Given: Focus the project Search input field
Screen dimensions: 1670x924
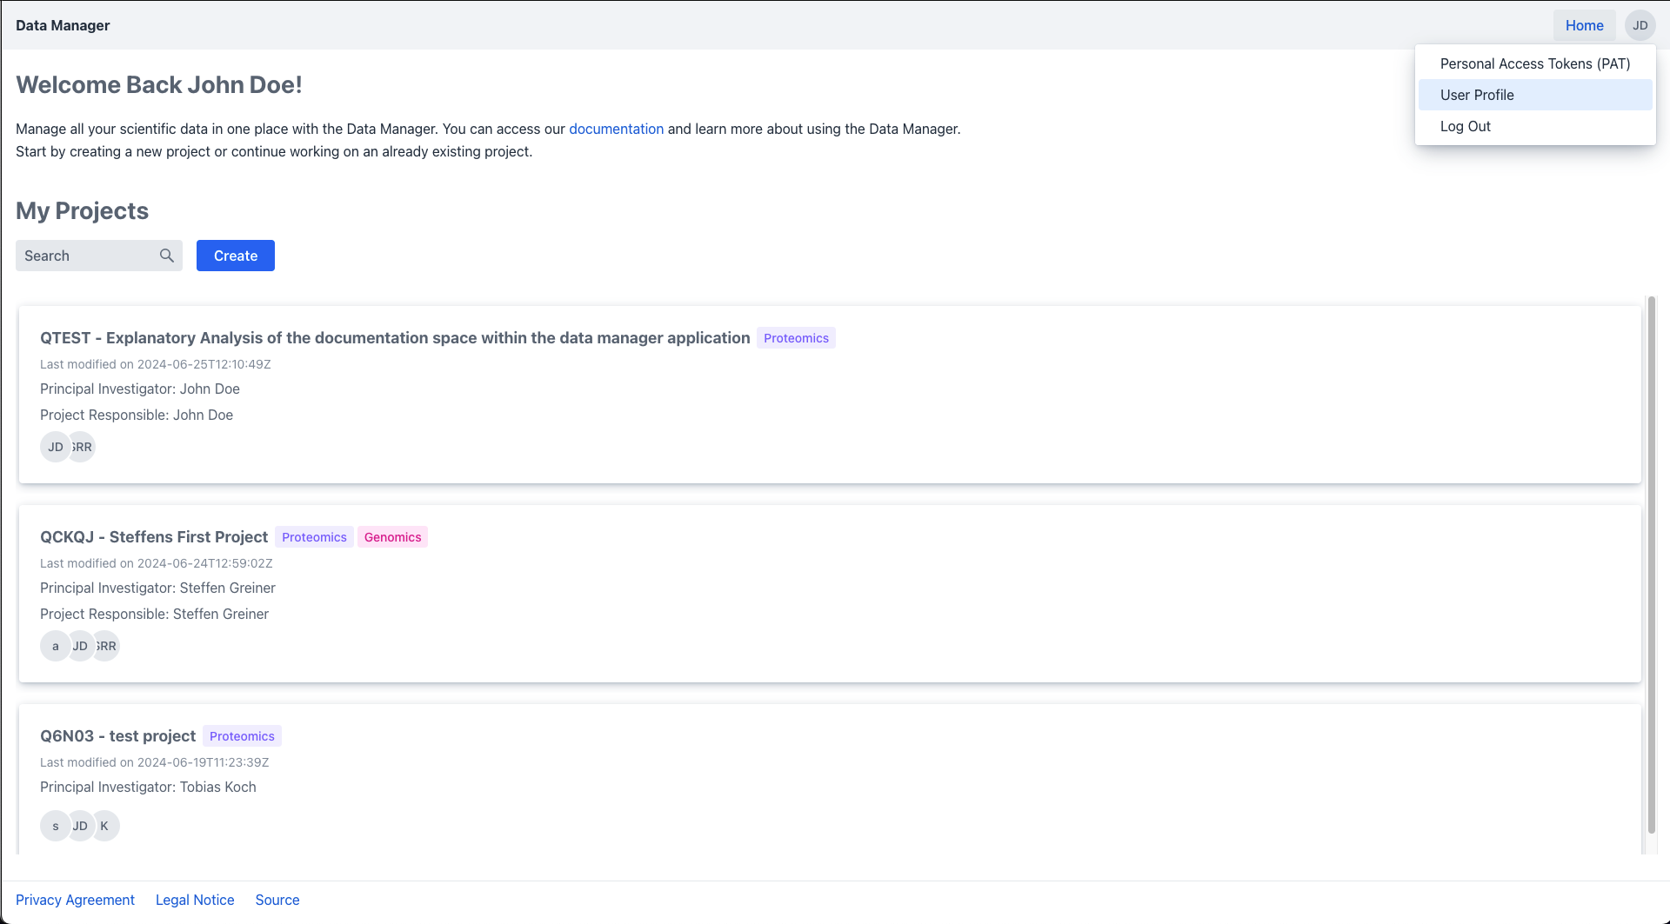Looking at the screenshot, I should [x=87, y=256].
